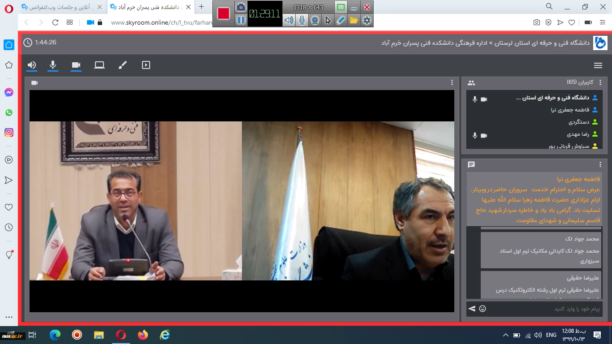This screenshot has height=344, width=612.
Task: Open the emoji picker in chat
Action: (483, 309)
